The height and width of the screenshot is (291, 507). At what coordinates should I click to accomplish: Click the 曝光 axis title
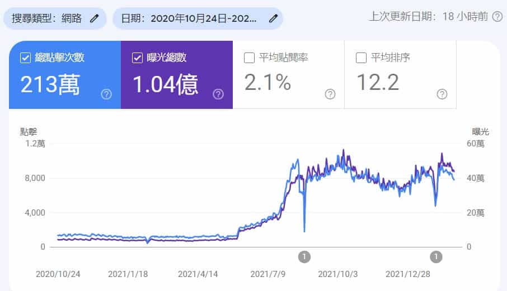pyautogui.click(x=481, y=132)
